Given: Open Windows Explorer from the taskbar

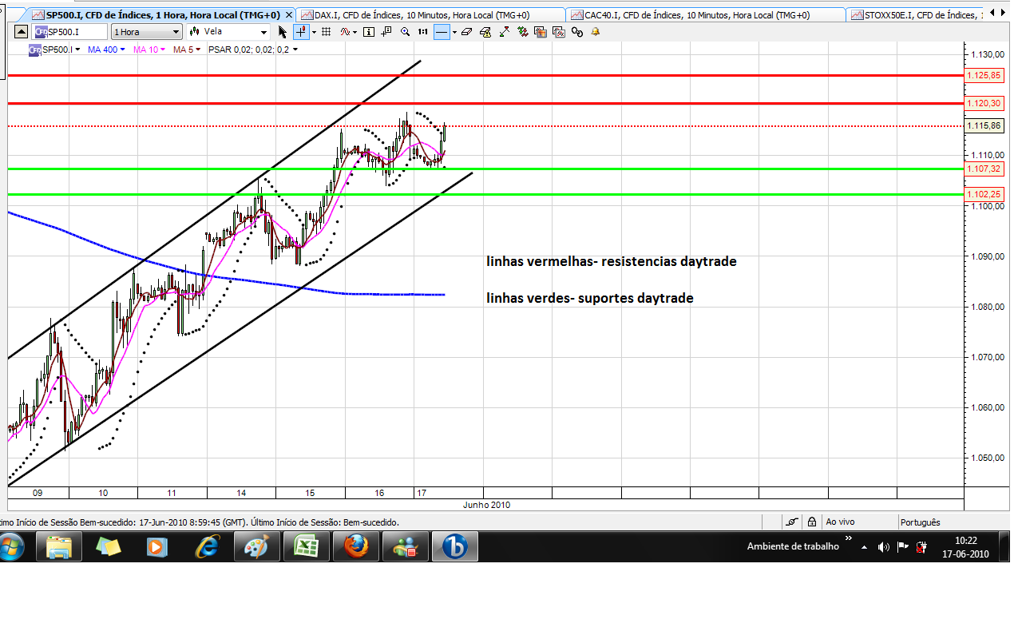Looking at the screenshot, I should pyautogui.click(x=59, y=547).
